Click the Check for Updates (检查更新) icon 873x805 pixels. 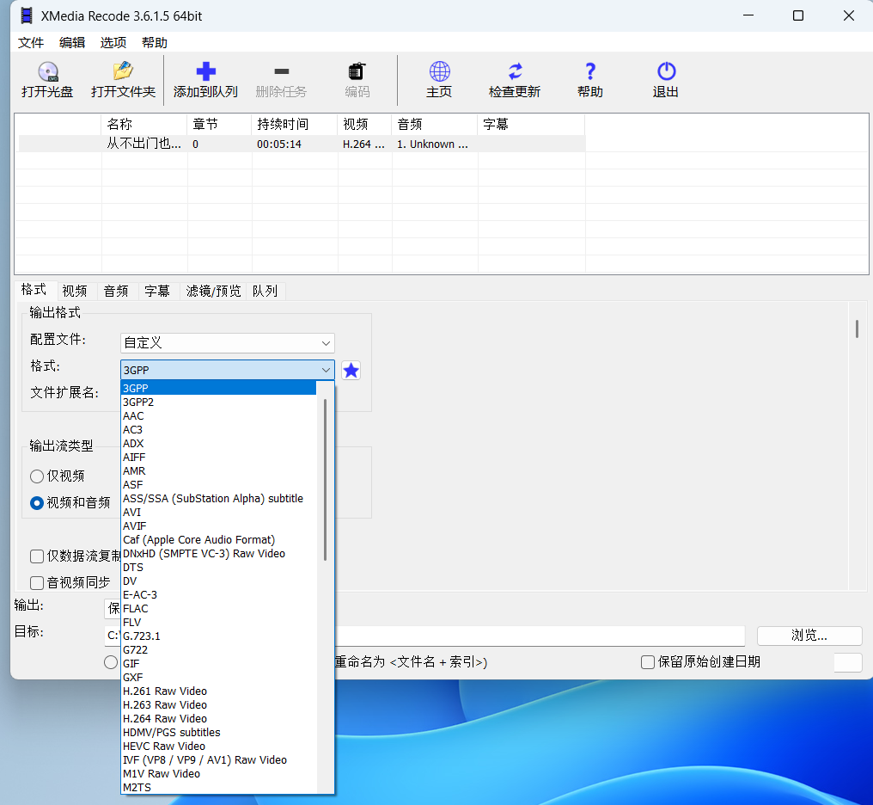(x=515, y=71)
